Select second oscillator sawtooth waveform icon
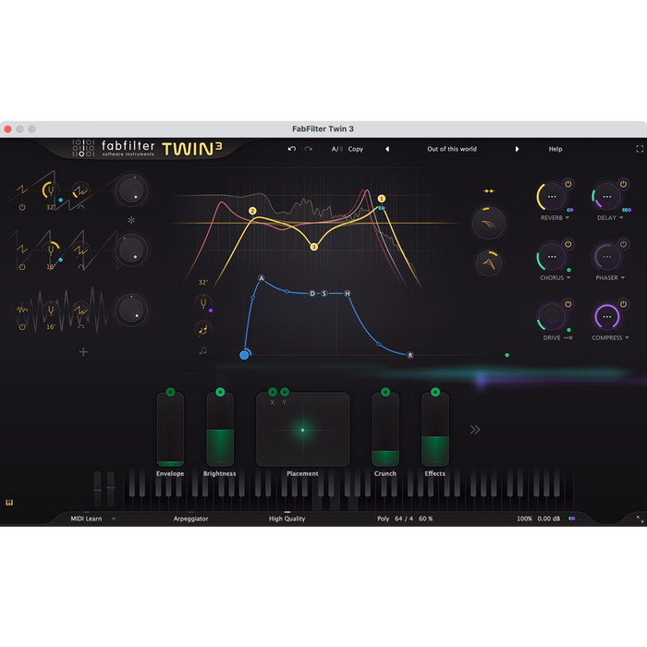 coord(22,249)
